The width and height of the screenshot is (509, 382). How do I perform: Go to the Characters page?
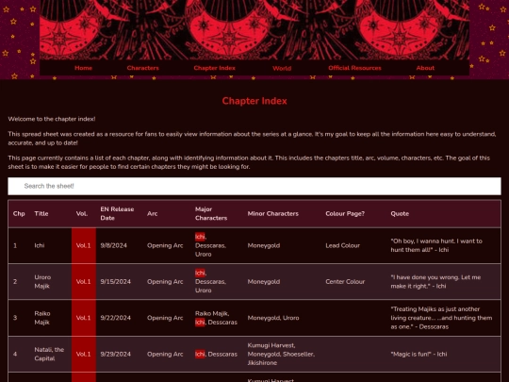click(x=143, y=68)
